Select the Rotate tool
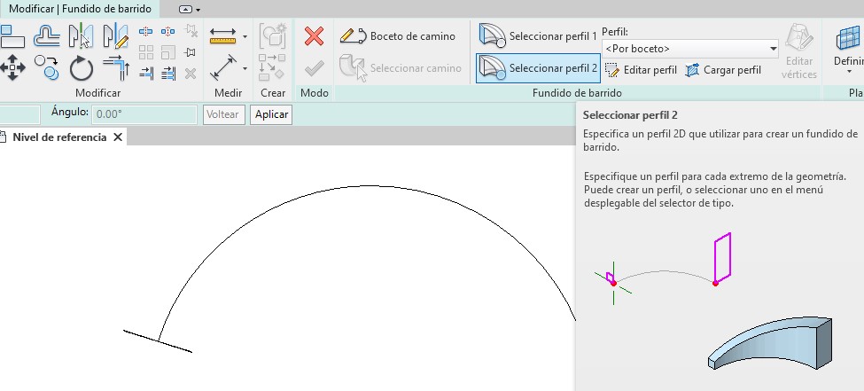The height and width of the screenshot is (391, 864). (82, 67)
